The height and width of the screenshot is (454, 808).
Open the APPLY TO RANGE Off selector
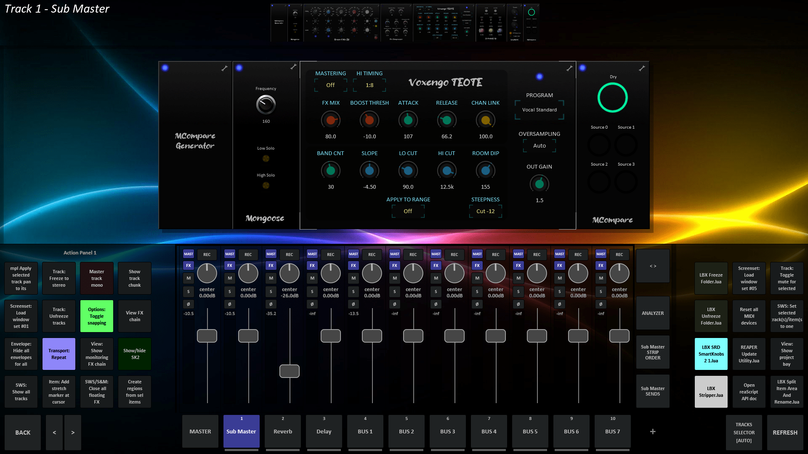[x=408, y=211]
